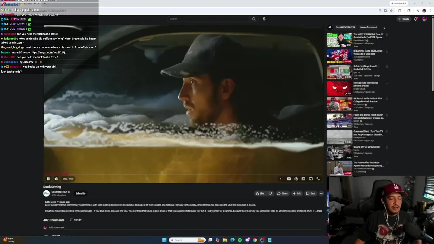
Task: Open Google Chrome from the taskbar
Action: click(255, 240)
